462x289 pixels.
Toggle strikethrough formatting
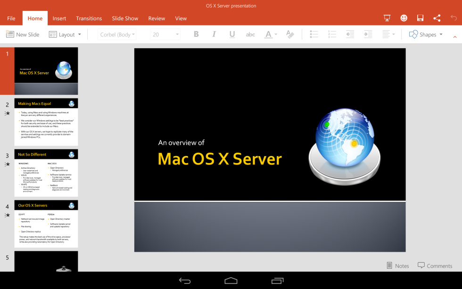[x=250, y=34]
